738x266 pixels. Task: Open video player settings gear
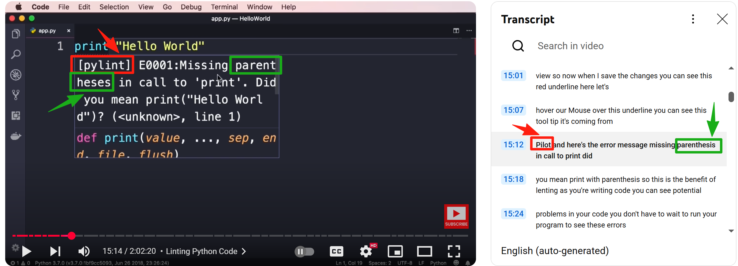366,252
